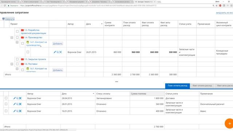Delete the 26.01.2015 contract row

pos(60,52)
